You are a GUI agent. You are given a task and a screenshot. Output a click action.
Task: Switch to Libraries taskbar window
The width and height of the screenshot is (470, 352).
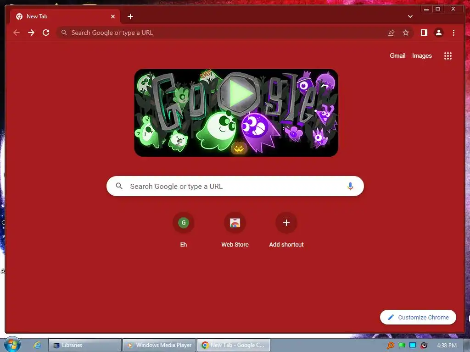click(x=85, y=345)
